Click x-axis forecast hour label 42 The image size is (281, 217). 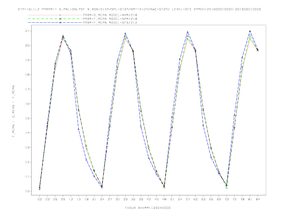point(149,199)
